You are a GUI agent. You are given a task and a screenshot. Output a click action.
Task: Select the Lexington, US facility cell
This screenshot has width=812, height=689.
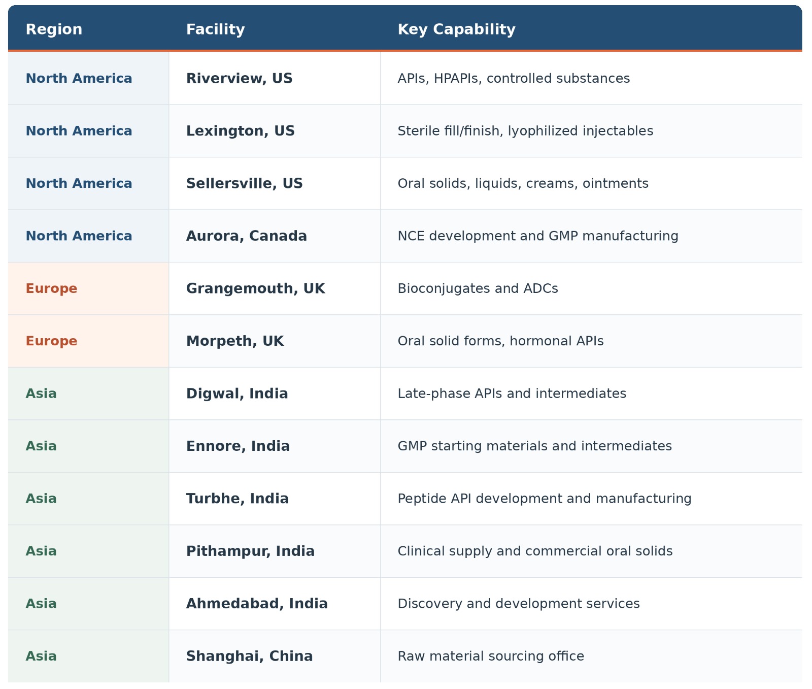tap(275, 131)
